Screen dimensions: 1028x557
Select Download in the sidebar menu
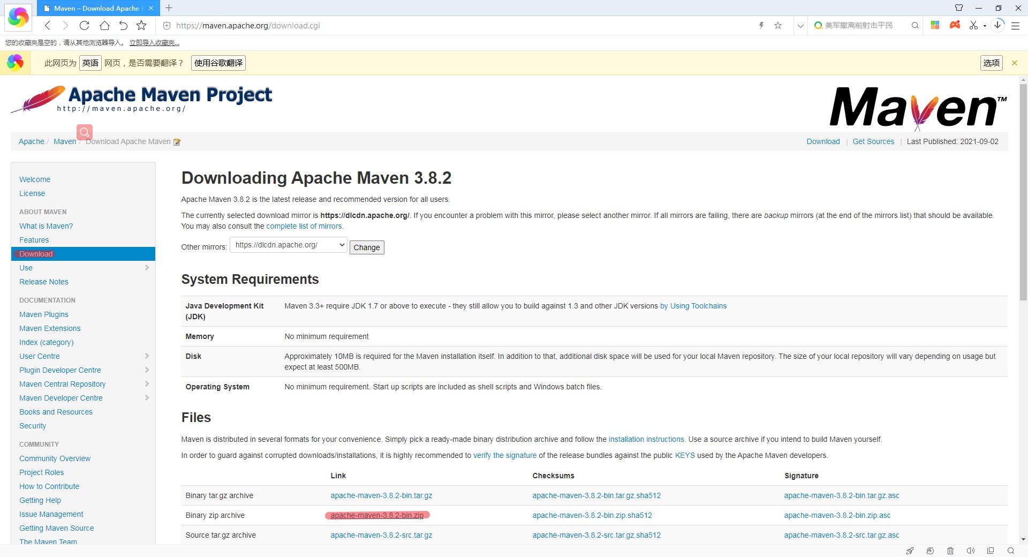click(83, 254)
